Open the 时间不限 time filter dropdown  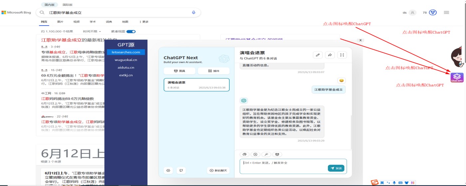point(92,32)
